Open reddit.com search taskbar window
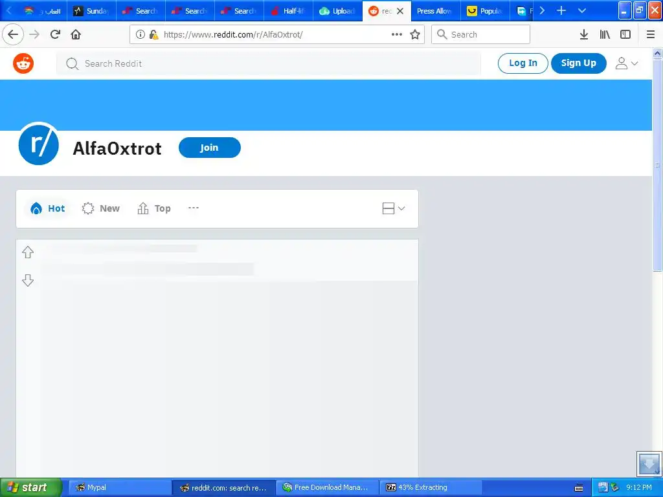The image size is (663, 497). click(223, 487)
